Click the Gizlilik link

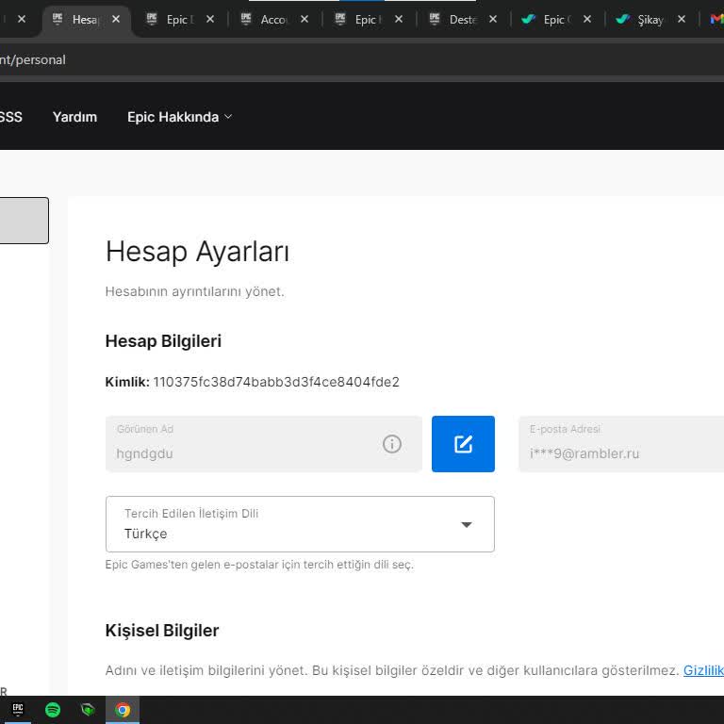[x=703, y=670]
